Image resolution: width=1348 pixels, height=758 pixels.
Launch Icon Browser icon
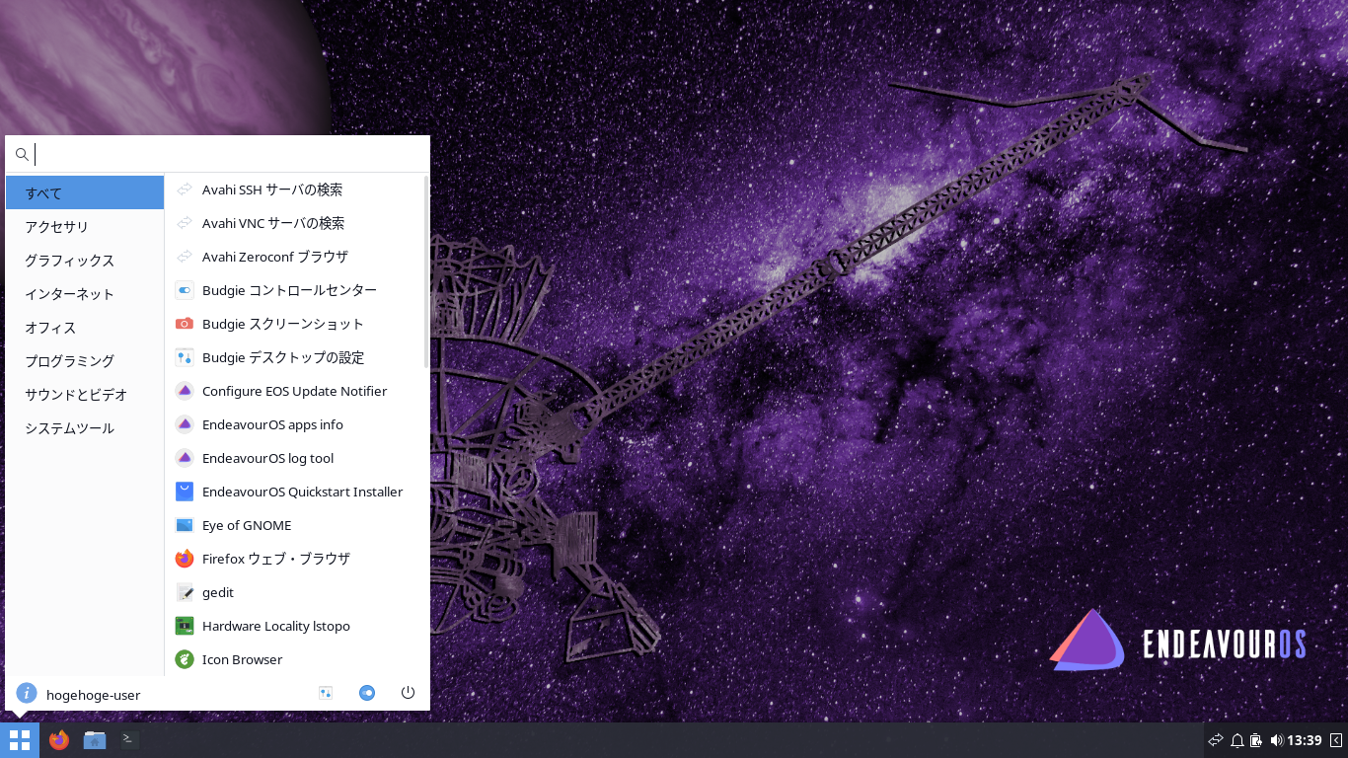click(x=185, y=659)
